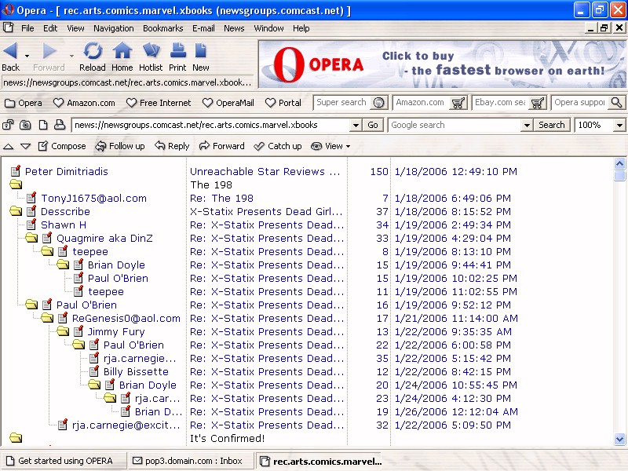Switch to pop3.domain.com Inbox tab
Viewport: 628px width, 471px height.
(x=191, y=461)
